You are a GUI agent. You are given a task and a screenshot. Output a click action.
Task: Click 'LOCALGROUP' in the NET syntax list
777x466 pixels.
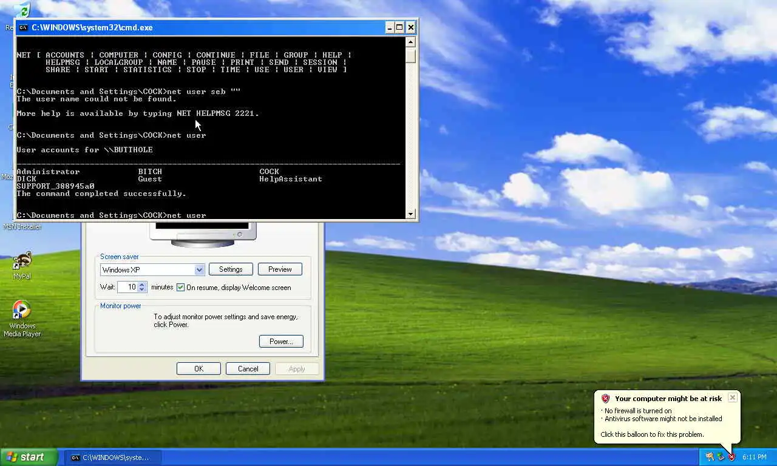[x=118, y=62]
